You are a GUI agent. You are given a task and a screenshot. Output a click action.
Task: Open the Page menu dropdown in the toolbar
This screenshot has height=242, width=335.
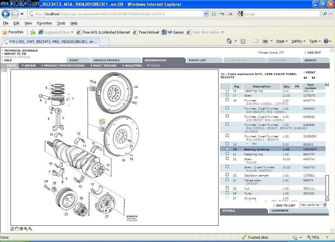tap(282, 41)
